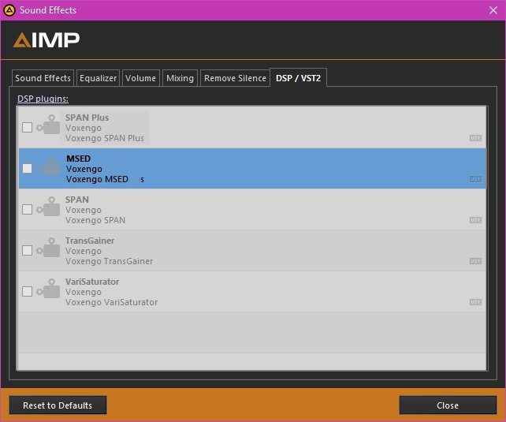Enable the MSED plugin checkbox
Screen dimensions: 506x422
[27, 168]
